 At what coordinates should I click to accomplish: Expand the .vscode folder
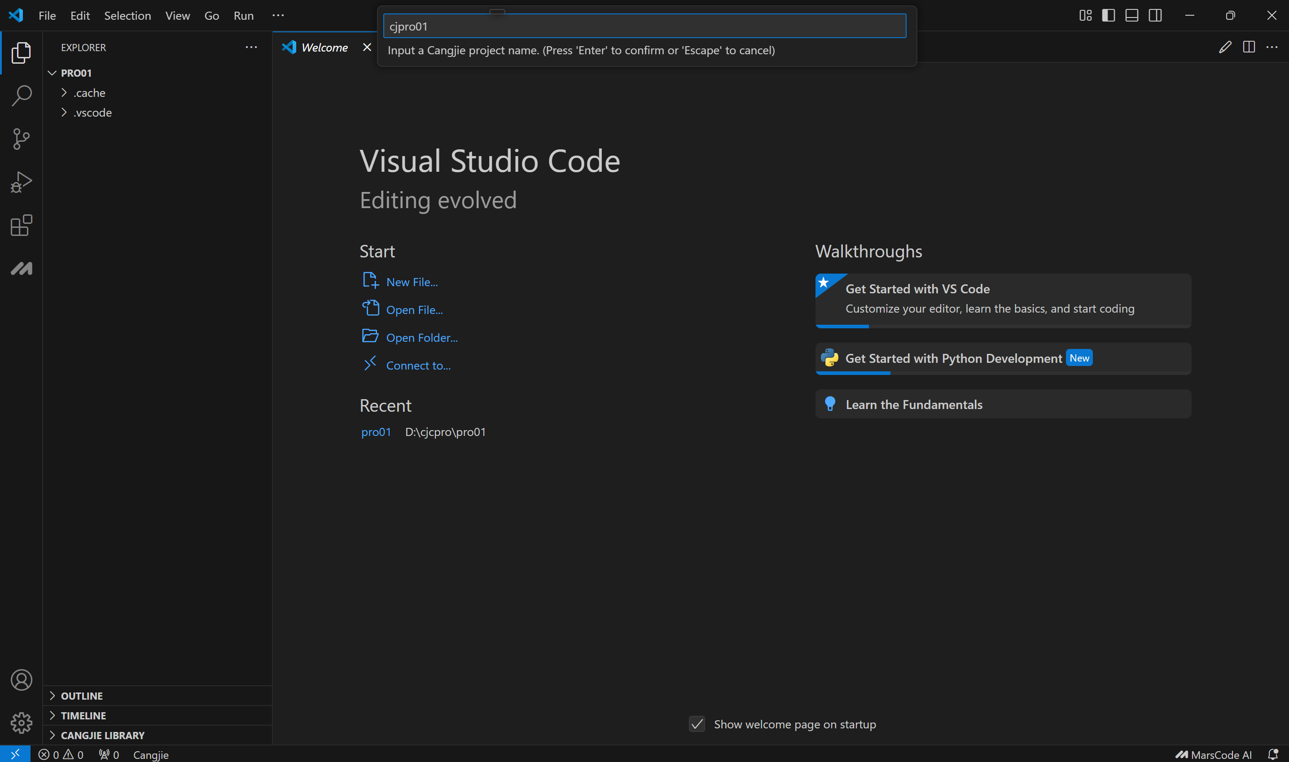[157, 113]
